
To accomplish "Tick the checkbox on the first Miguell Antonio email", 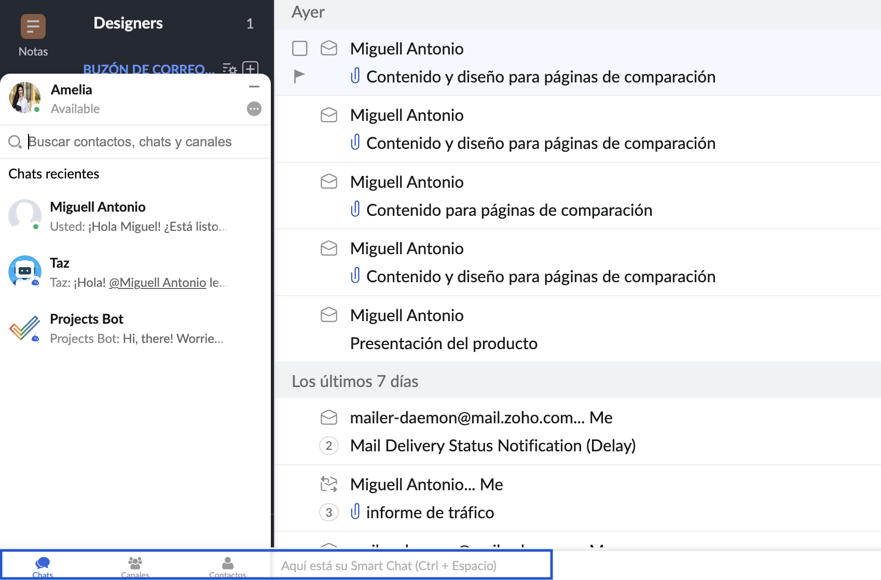I will [x=300, y=48].
